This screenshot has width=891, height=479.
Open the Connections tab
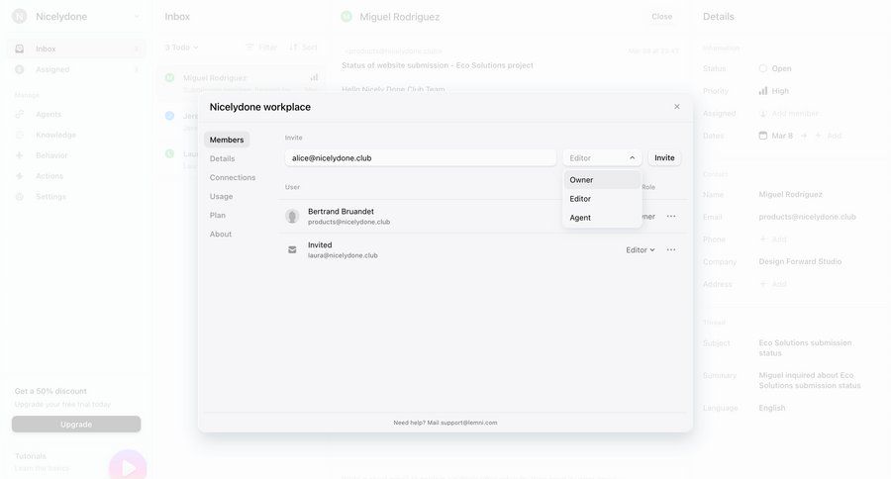pyautogui.click(x=233, y=177)
